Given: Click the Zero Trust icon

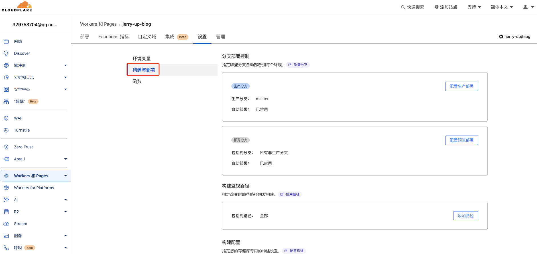Looking at the screenshot, I should click(6, 147).
